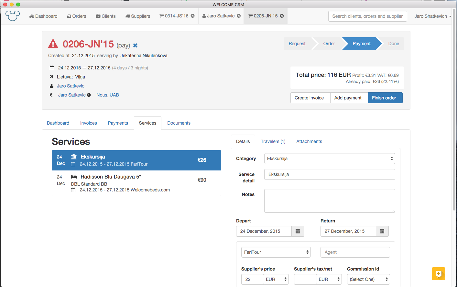Open Jaro Shatkevich user menu
This screenshot has width=457, height=287.
(x=433, y=16)
